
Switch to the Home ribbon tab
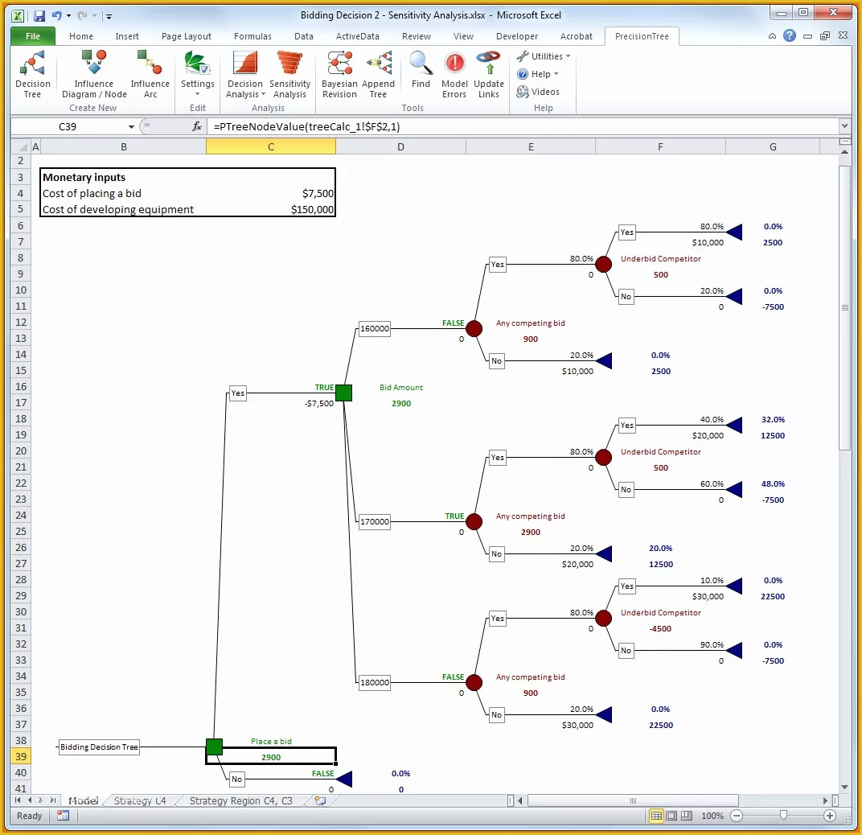(80, 36)
